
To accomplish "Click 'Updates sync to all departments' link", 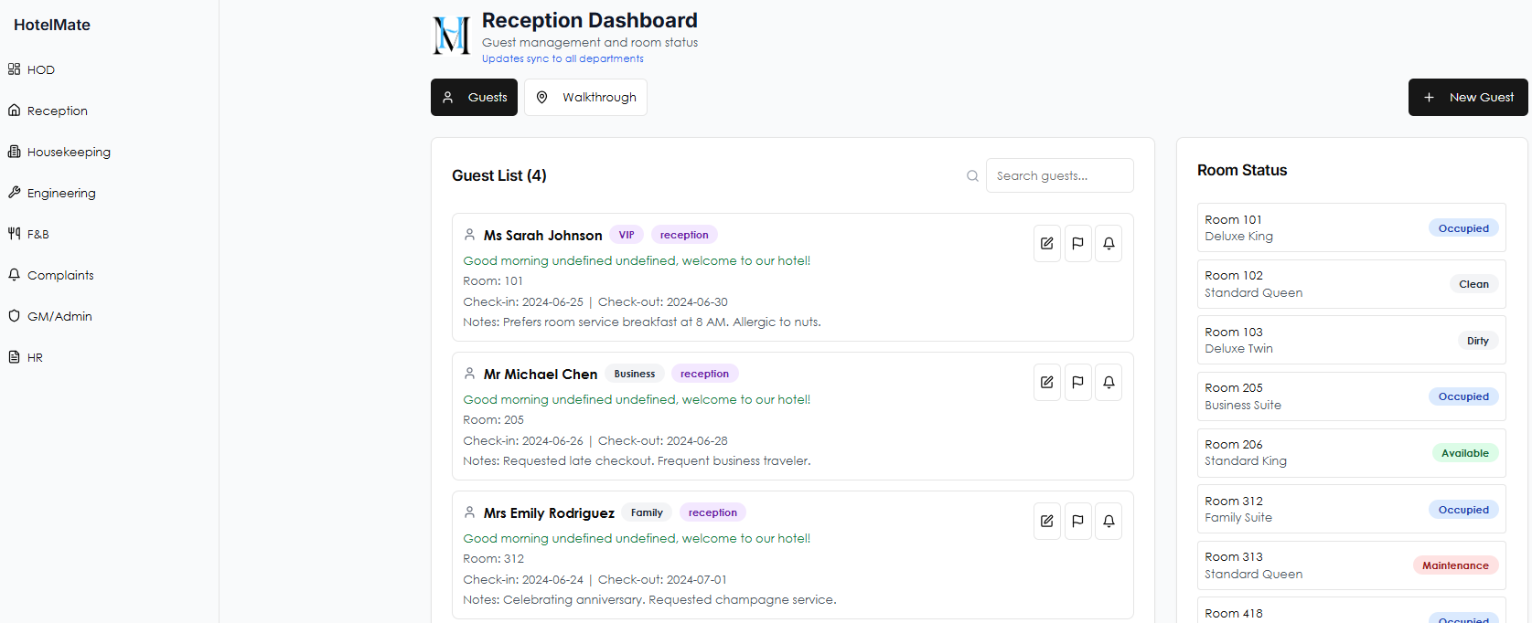I will point(562,58).
